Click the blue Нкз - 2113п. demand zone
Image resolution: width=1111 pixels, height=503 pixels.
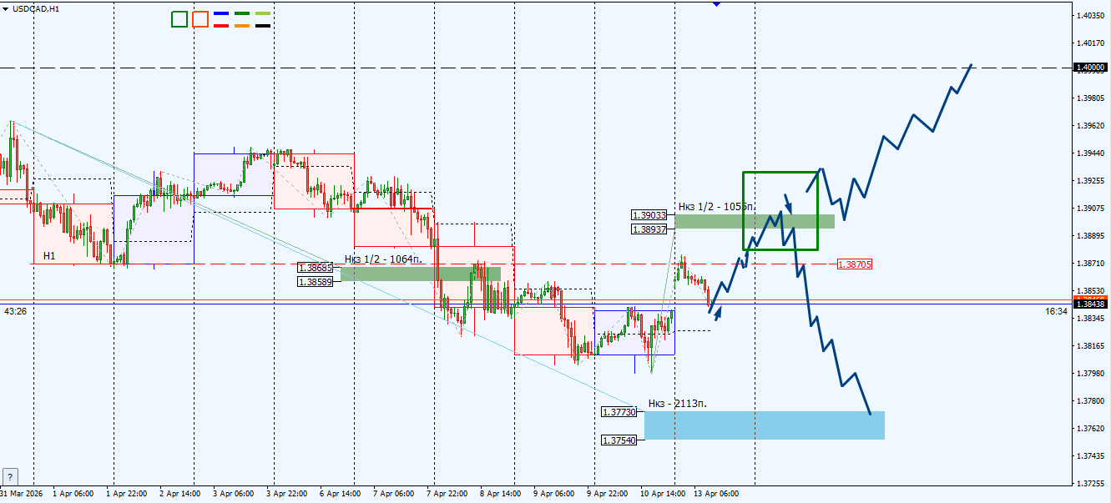tap(764, 425)
